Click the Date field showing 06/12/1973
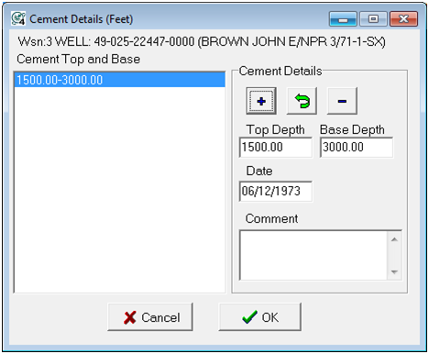 tap(276, 192)
